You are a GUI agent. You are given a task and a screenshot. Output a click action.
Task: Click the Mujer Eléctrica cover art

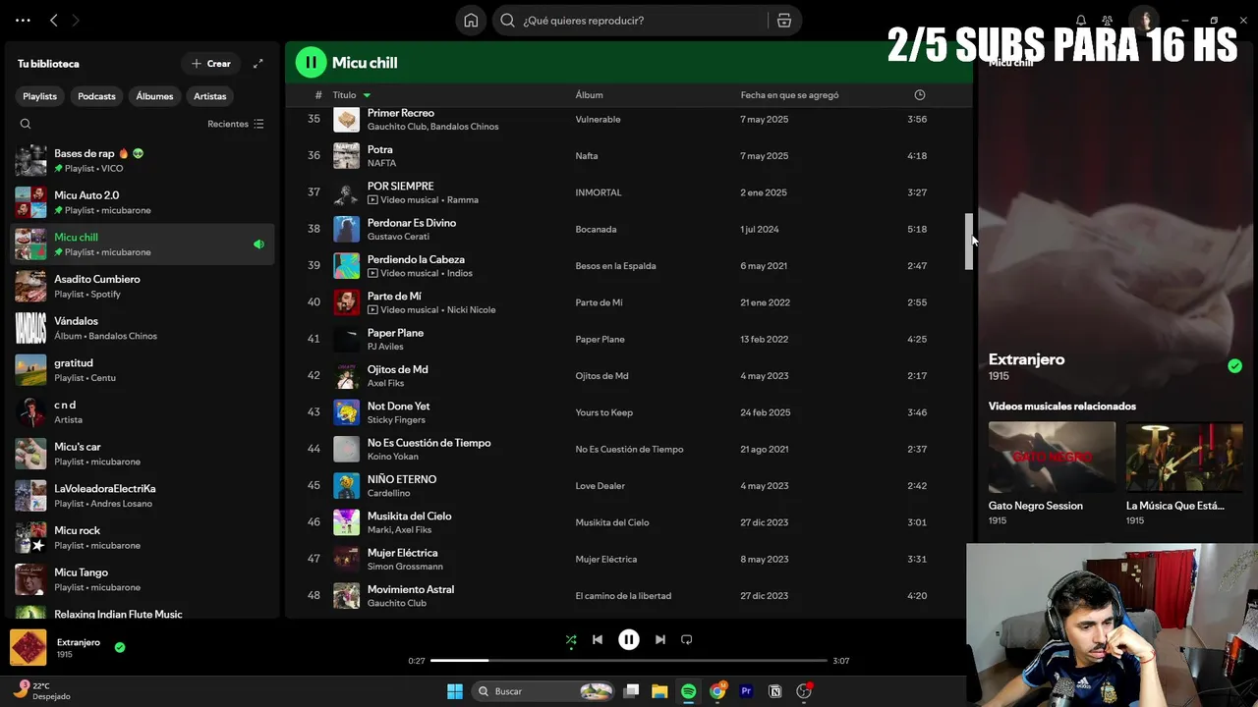pos(346,559)
